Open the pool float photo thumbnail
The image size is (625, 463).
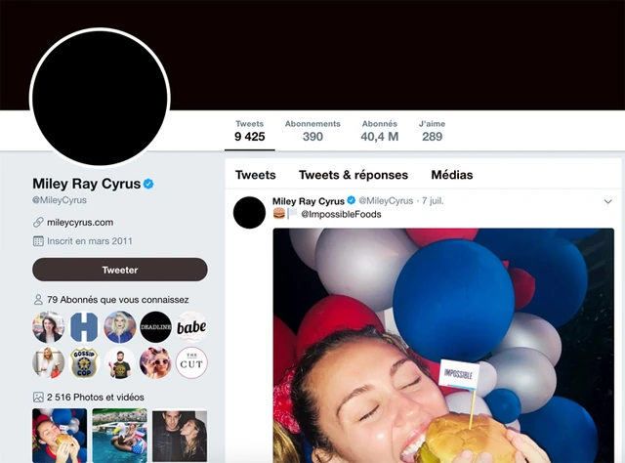[x=119, y=435]
